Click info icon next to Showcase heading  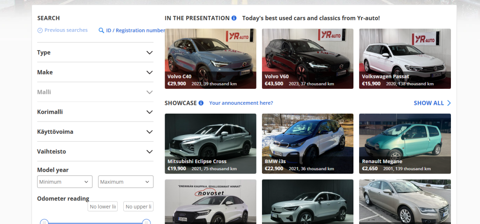coord(201,103)
